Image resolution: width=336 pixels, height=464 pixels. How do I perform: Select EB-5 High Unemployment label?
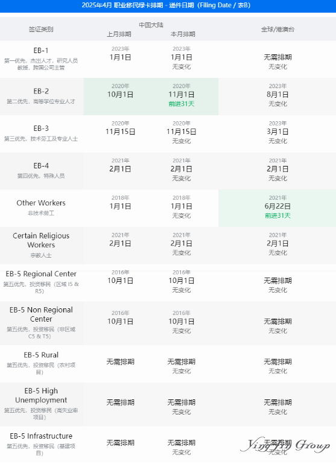click(41, 395)
